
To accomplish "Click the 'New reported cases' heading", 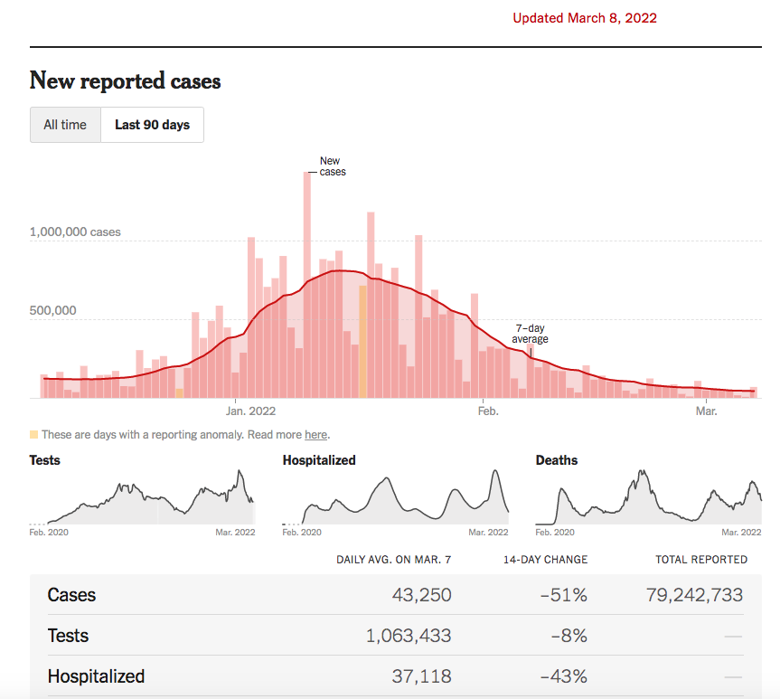I will (125, 80).
